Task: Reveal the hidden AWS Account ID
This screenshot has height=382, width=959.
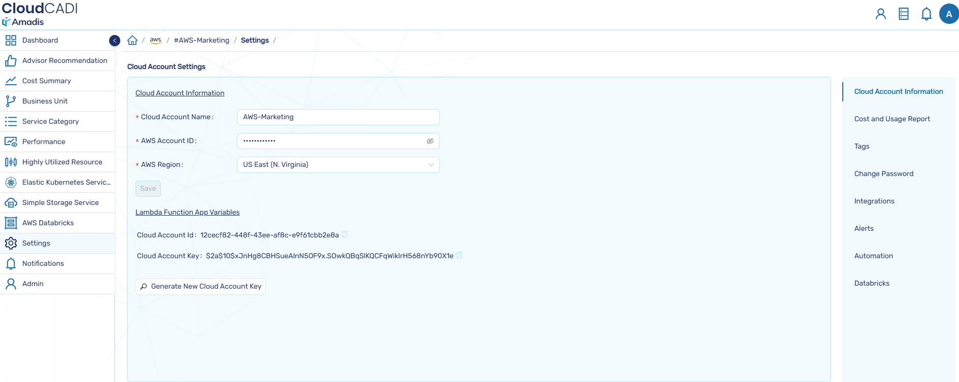Action: tap(430, 141)
